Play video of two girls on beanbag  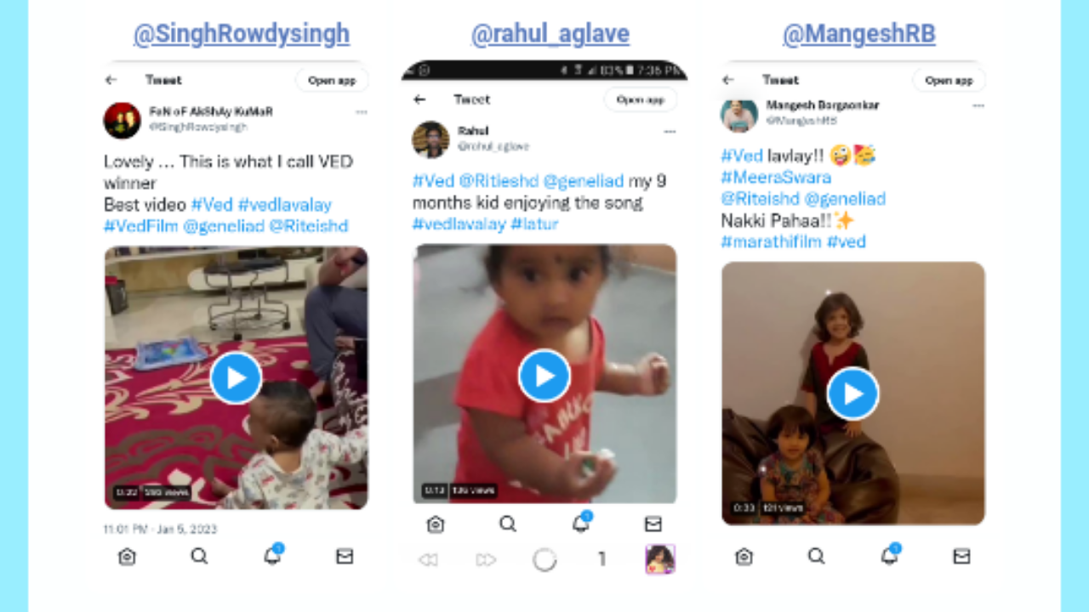click(x=852, y=394)
